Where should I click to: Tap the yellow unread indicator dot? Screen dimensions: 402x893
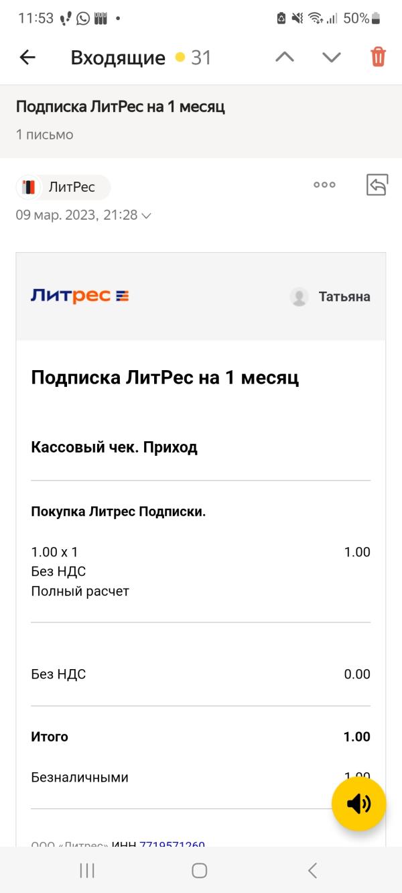[x=180, y=58]
